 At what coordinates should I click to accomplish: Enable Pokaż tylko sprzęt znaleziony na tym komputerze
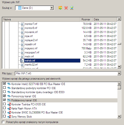tap(3, 122)
